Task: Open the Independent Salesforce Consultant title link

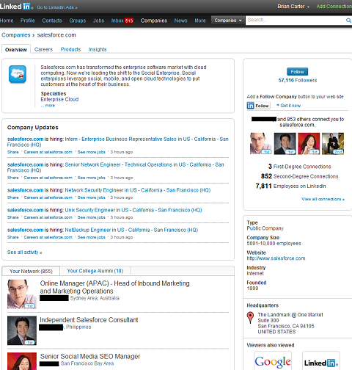Action: (89, 320)
